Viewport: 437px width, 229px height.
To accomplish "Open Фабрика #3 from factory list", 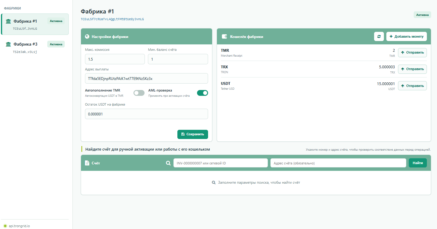I will pyautogui.click(x=35, y=47).
